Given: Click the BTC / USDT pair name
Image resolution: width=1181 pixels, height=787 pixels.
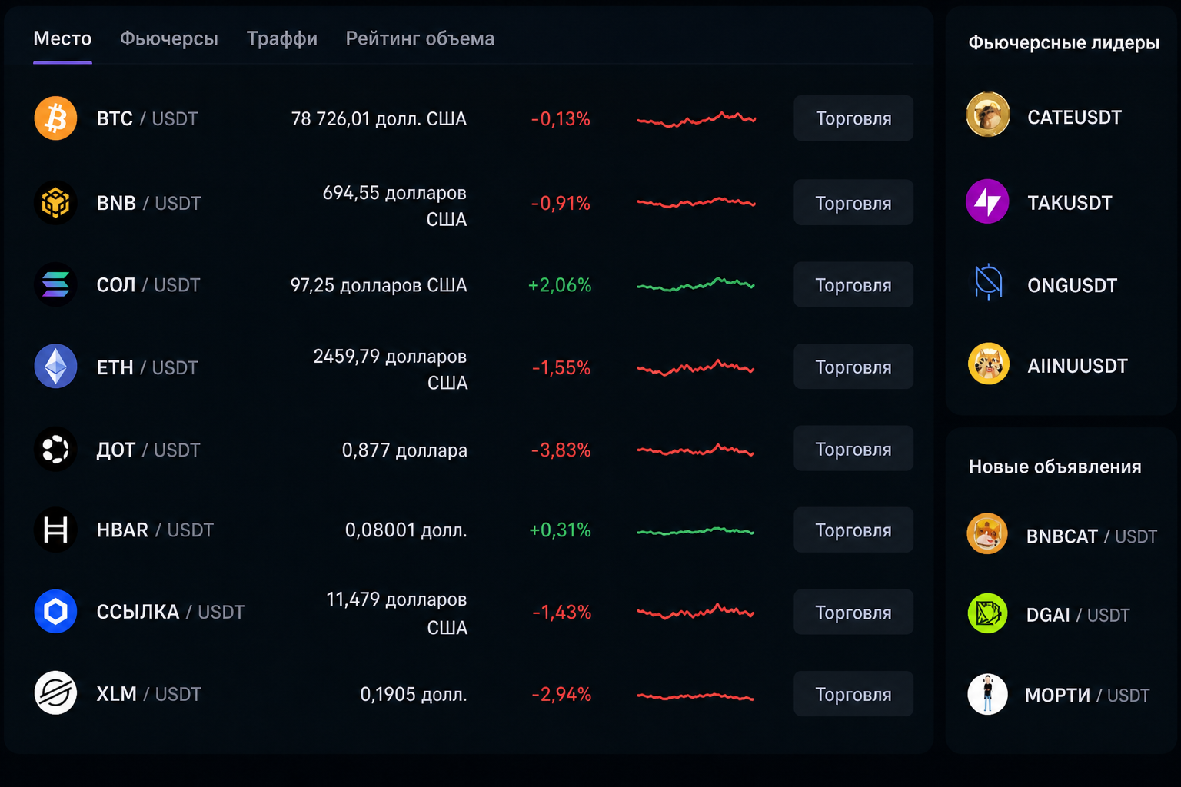Looking at the screenshot, I should click(147, 118).
